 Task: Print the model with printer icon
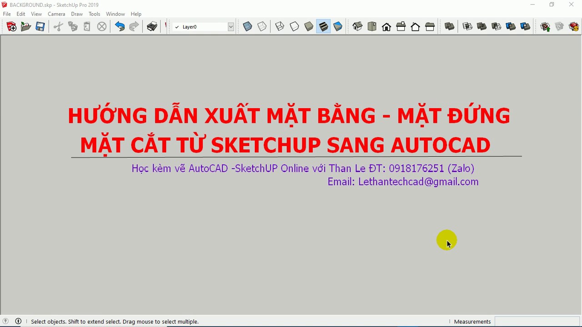(152, 27)
